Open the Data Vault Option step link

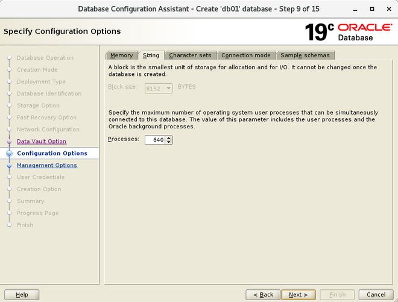(x=42, y=142)
